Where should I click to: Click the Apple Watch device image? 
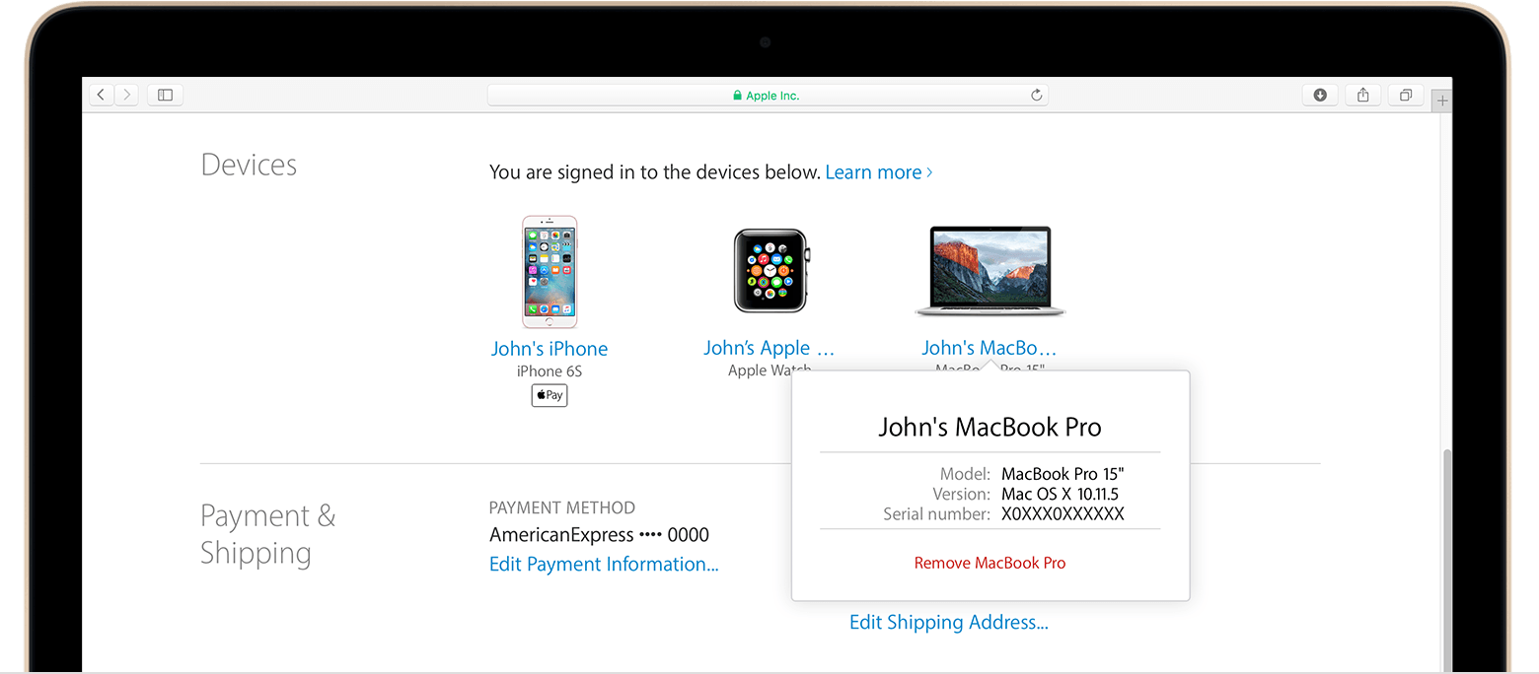pyautogui.click(x=770, y=271)
